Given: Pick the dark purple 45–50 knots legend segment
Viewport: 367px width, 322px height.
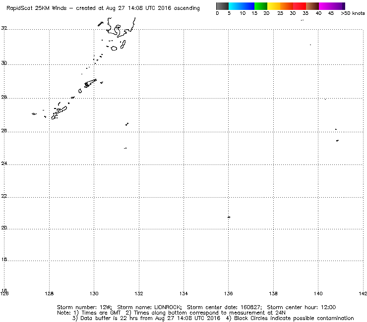Looking at the screenshot, I should tap(338, 6).
